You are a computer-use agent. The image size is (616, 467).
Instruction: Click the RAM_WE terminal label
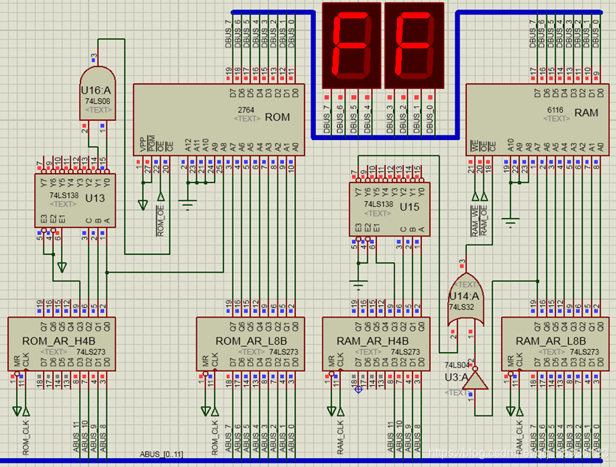click(475, 220)
